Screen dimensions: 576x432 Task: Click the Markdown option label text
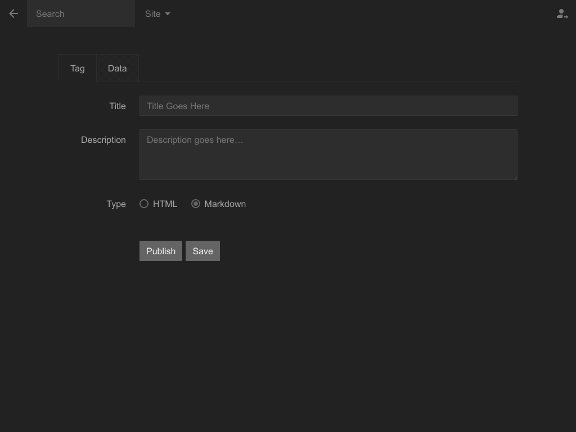[225, 204]
